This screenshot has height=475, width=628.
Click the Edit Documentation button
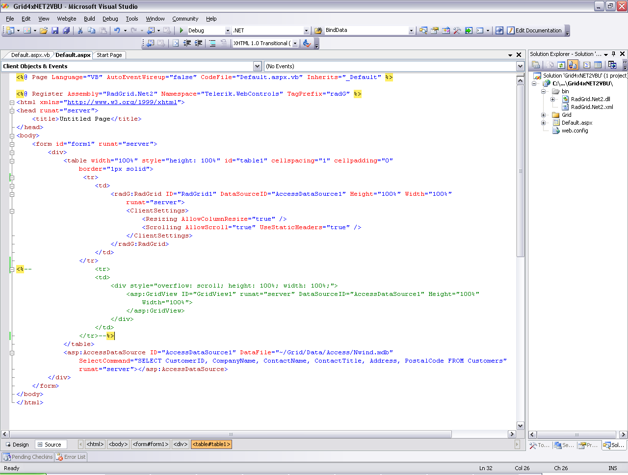tap(534, 30)
